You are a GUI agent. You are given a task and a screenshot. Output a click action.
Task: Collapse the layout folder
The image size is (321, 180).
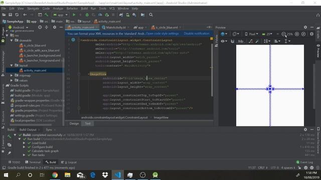12,65
